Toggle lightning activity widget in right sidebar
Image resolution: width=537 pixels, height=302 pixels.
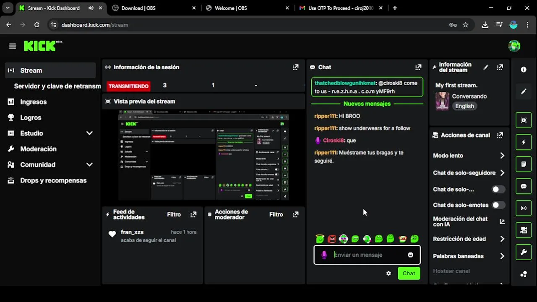tap(524, 142)
